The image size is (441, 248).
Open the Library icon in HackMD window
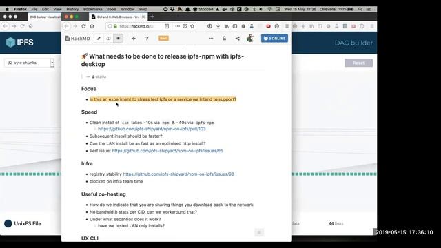pyautogui.click(x=227, y=26)
